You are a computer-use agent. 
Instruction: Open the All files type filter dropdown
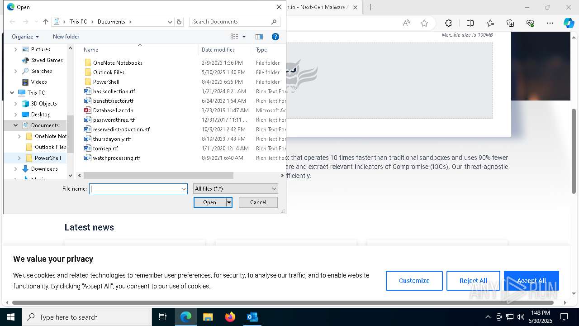(x=274, y=189)
